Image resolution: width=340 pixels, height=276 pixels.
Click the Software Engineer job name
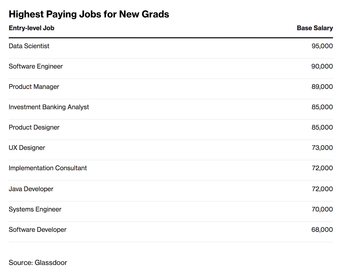pos(36,67)
